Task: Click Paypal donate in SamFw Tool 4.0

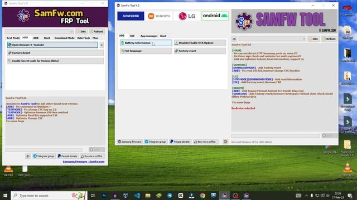Action: 180,142
